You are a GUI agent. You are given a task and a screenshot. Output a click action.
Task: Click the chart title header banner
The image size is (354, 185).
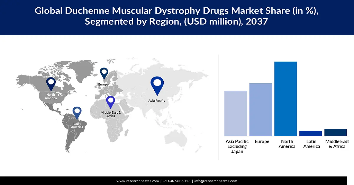pyautogui.click(x=177, y=16)
